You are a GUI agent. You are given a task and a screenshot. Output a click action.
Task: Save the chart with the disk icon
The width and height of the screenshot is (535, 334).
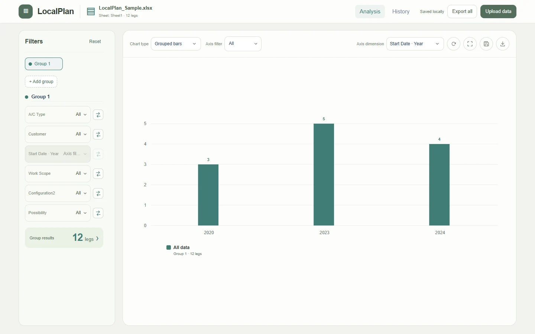coord(486,44)
